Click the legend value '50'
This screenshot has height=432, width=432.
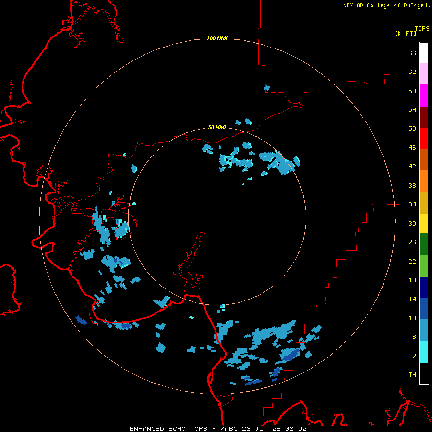tap(412, 129)
